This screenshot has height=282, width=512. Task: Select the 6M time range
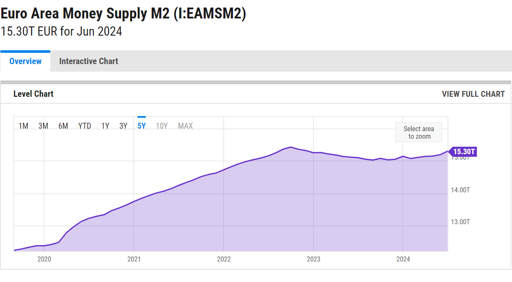click(63, 126)
